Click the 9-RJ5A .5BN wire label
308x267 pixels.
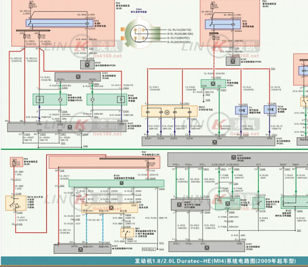click(263, 219)
